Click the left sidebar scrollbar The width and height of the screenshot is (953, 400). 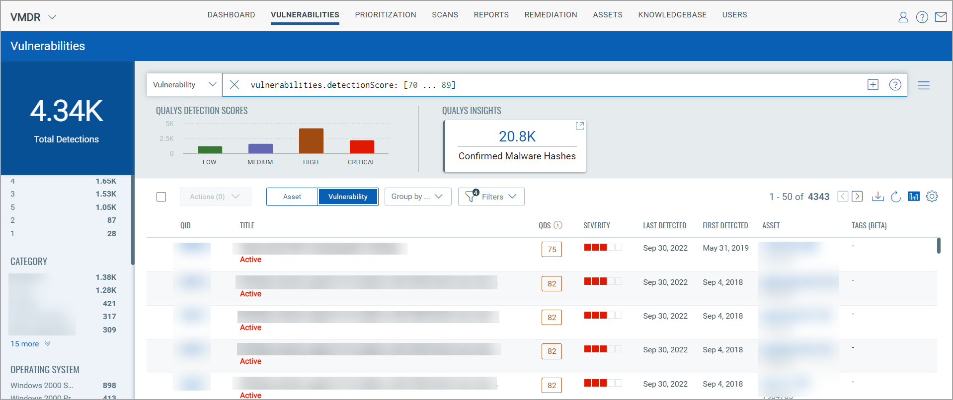point(133,220)
